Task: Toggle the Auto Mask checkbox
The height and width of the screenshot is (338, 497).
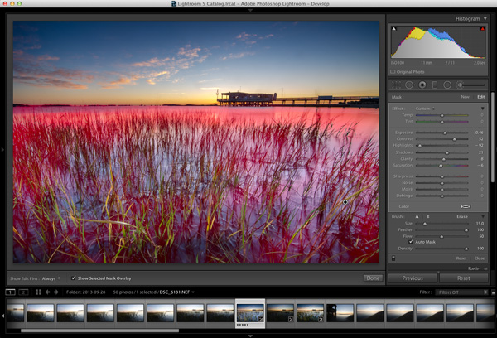Action: coord(411,242)
